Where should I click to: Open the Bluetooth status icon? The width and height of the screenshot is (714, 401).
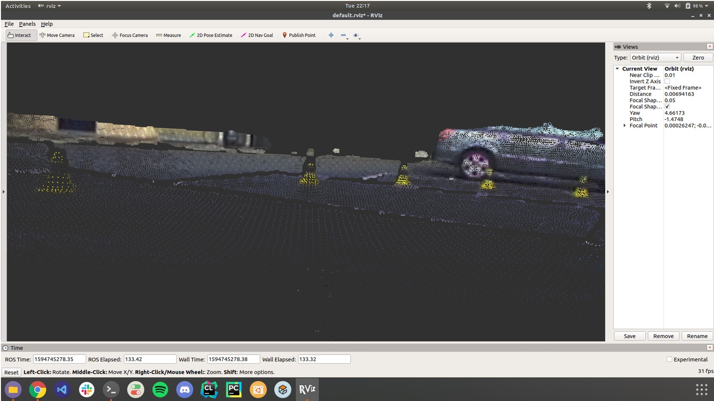pyautogui.click(x=649, y=6)
